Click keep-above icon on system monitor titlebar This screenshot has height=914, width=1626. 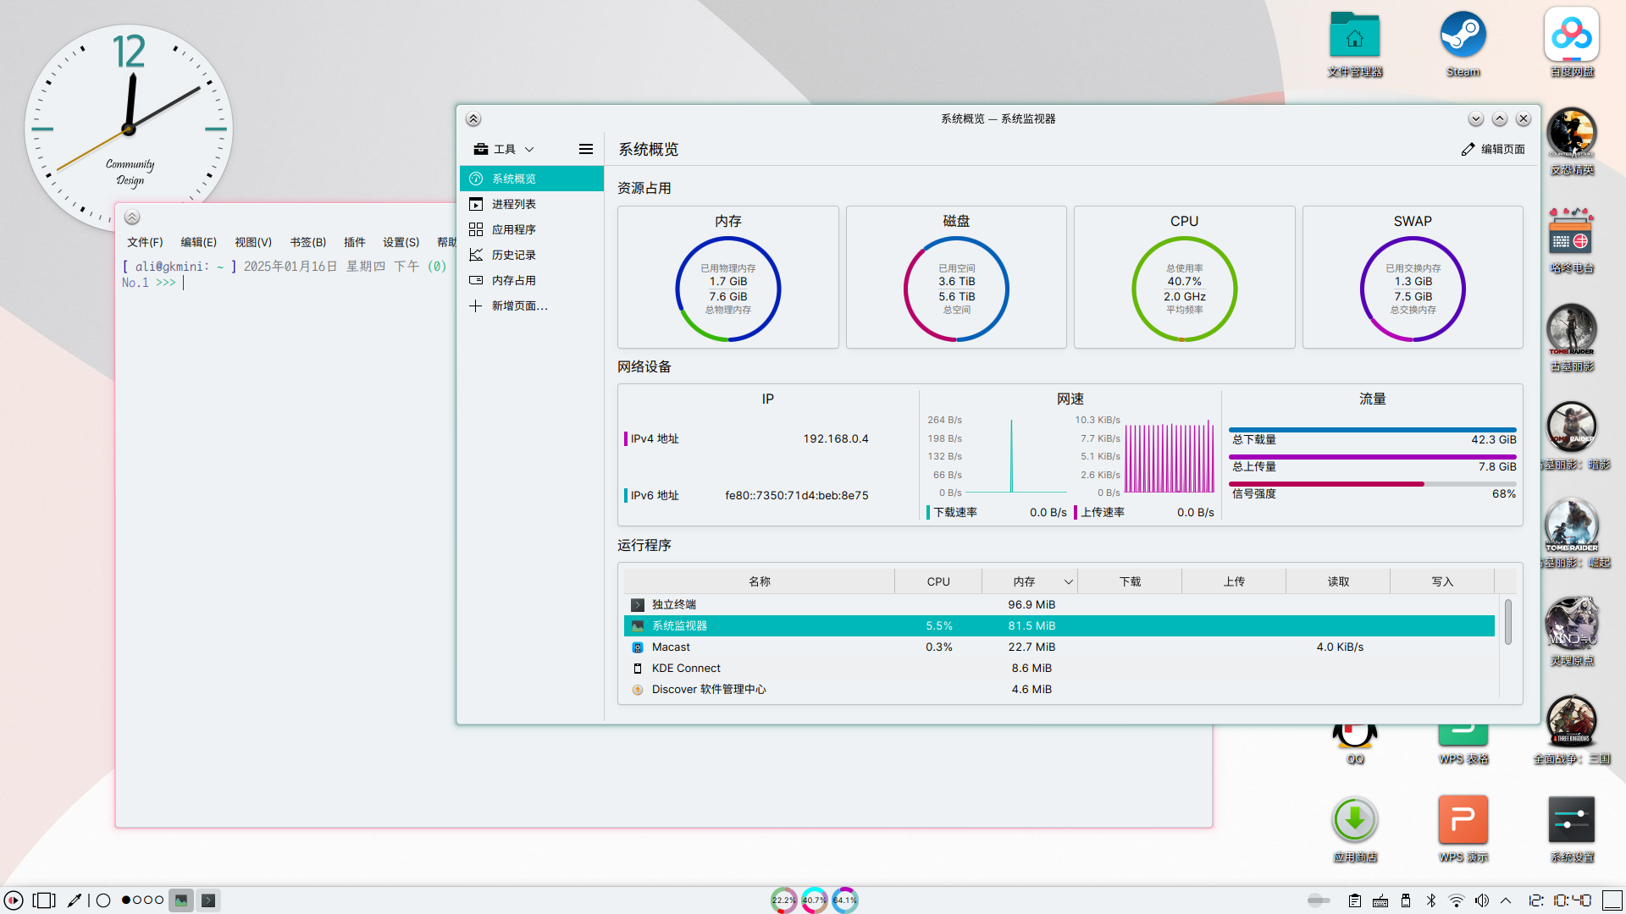[x=473, y=119]
